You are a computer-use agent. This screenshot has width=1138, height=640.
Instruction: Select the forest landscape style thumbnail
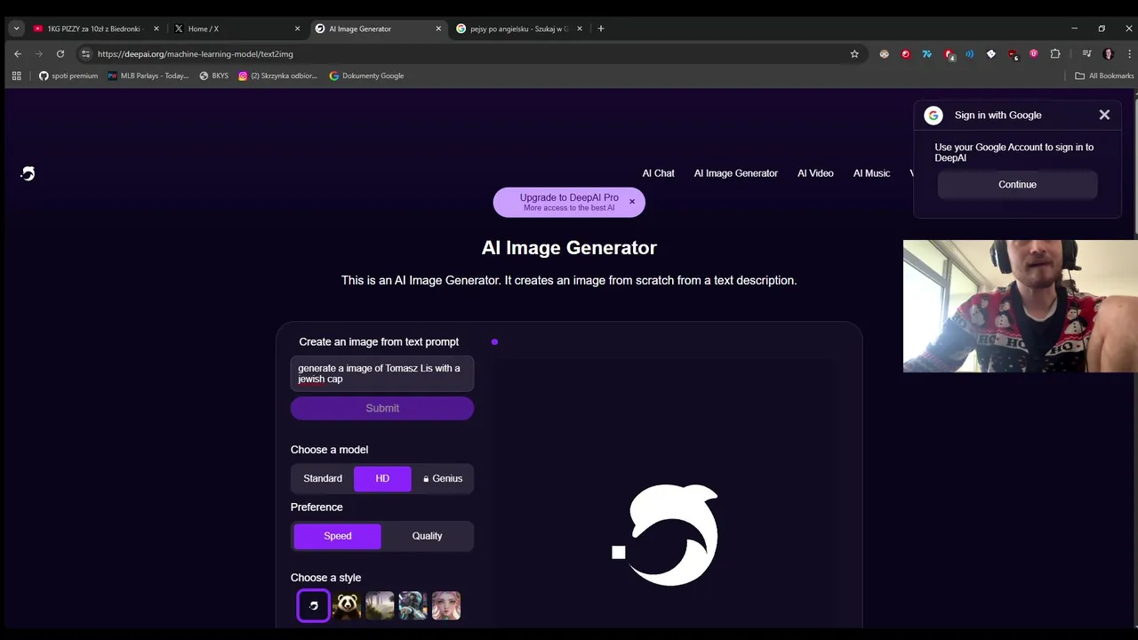[380, 605]
